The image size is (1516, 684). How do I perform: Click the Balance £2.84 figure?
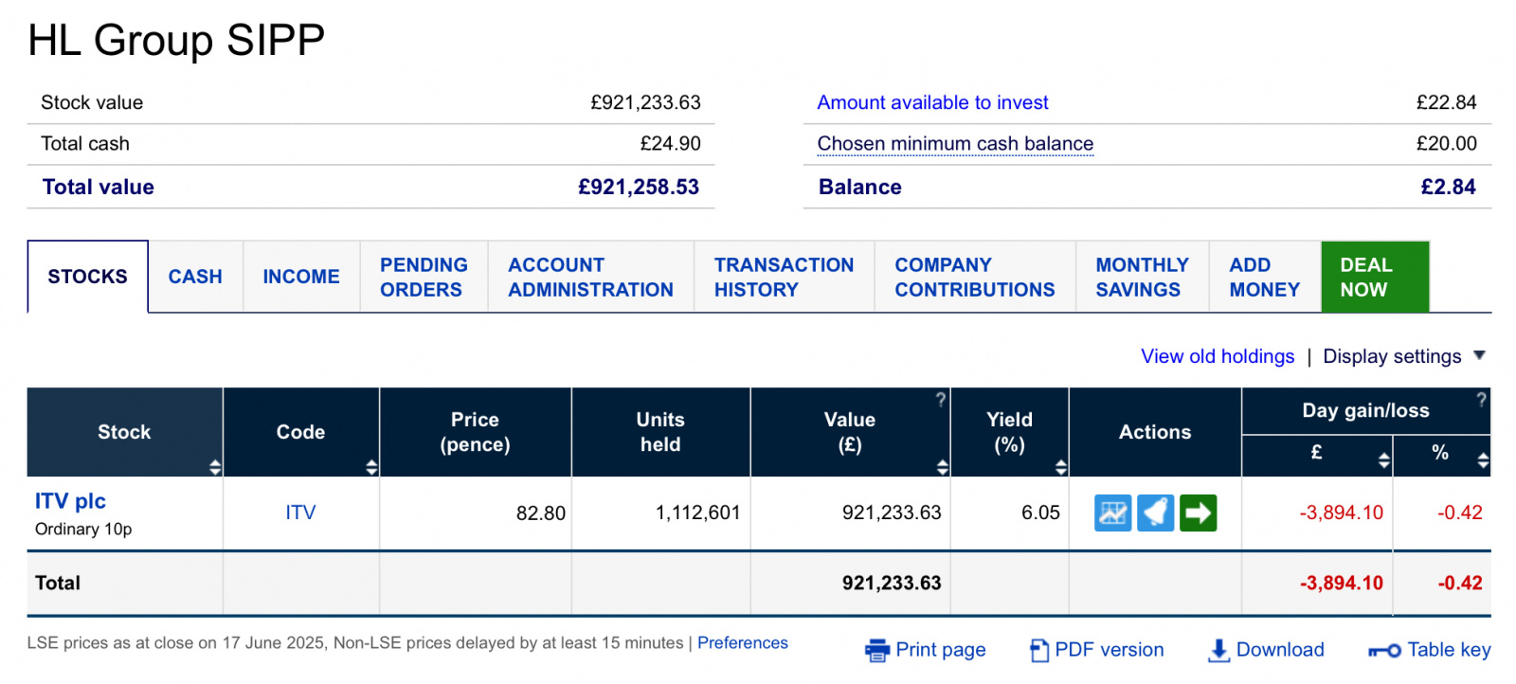(x=1448, y=188)
